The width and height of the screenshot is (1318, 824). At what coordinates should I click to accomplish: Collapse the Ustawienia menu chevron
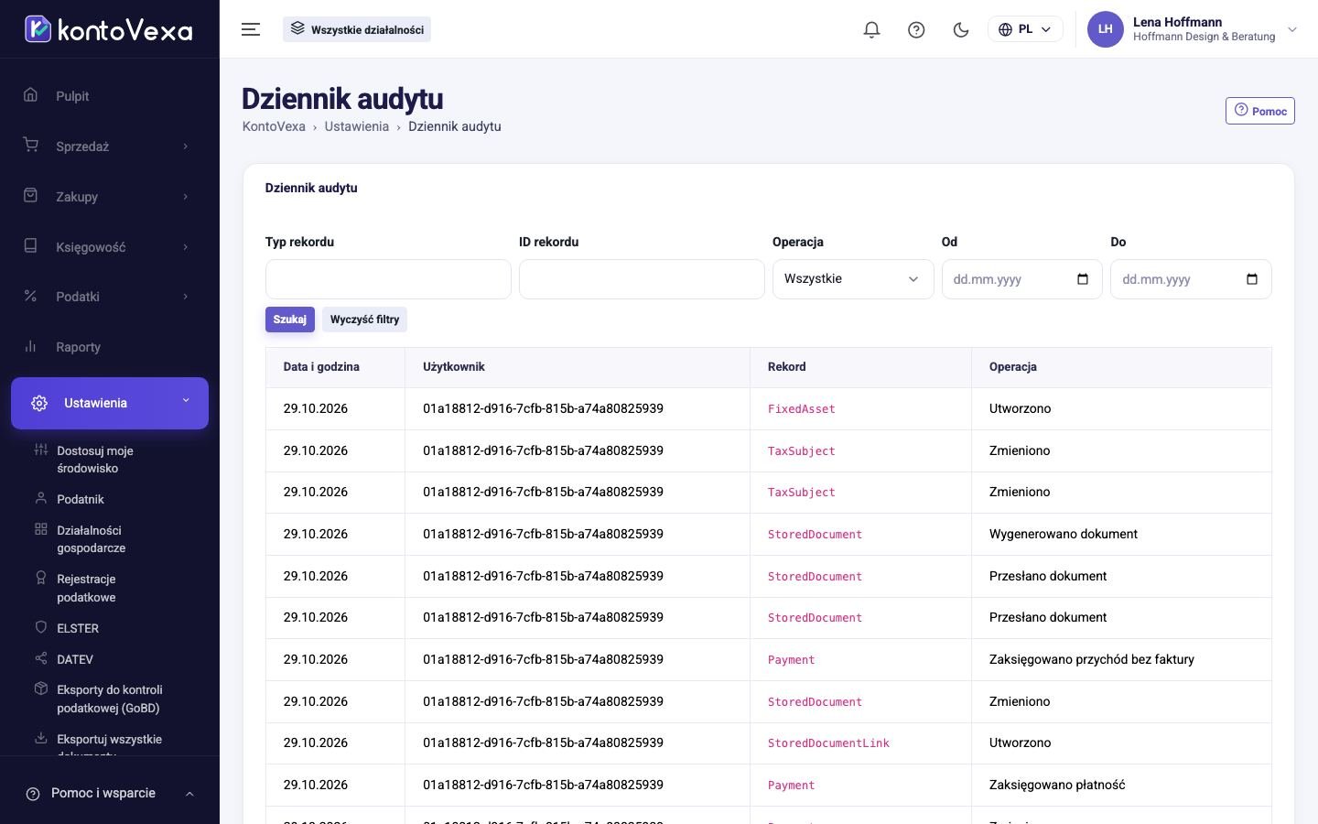(186, 401)
